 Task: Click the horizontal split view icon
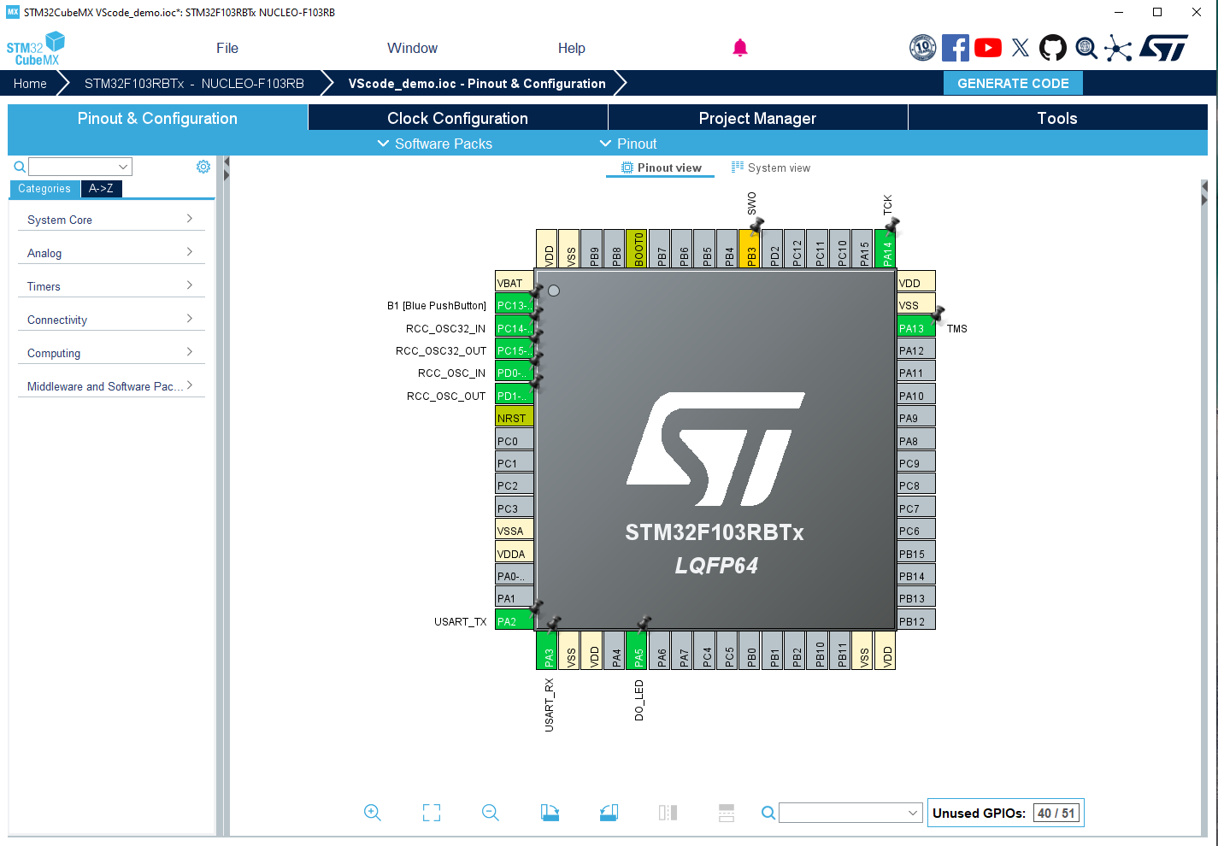(x=727, y=813)
